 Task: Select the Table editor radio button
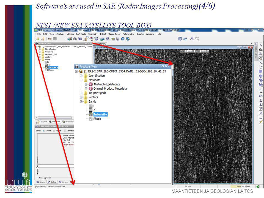pos(54,131)
